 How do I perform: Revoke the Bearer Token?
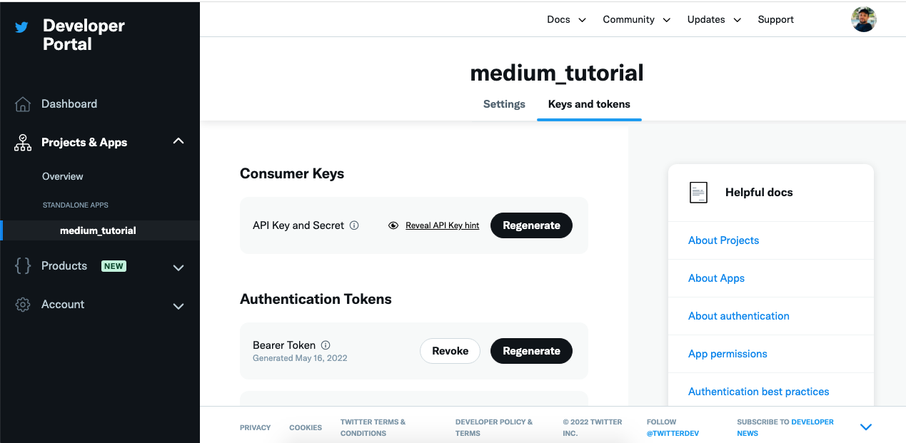coord(450,351)
